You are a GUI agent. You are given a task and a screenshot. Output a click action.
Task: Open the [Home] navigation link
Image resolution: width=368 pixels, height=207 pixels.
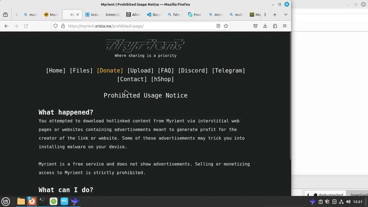(56, 71)
